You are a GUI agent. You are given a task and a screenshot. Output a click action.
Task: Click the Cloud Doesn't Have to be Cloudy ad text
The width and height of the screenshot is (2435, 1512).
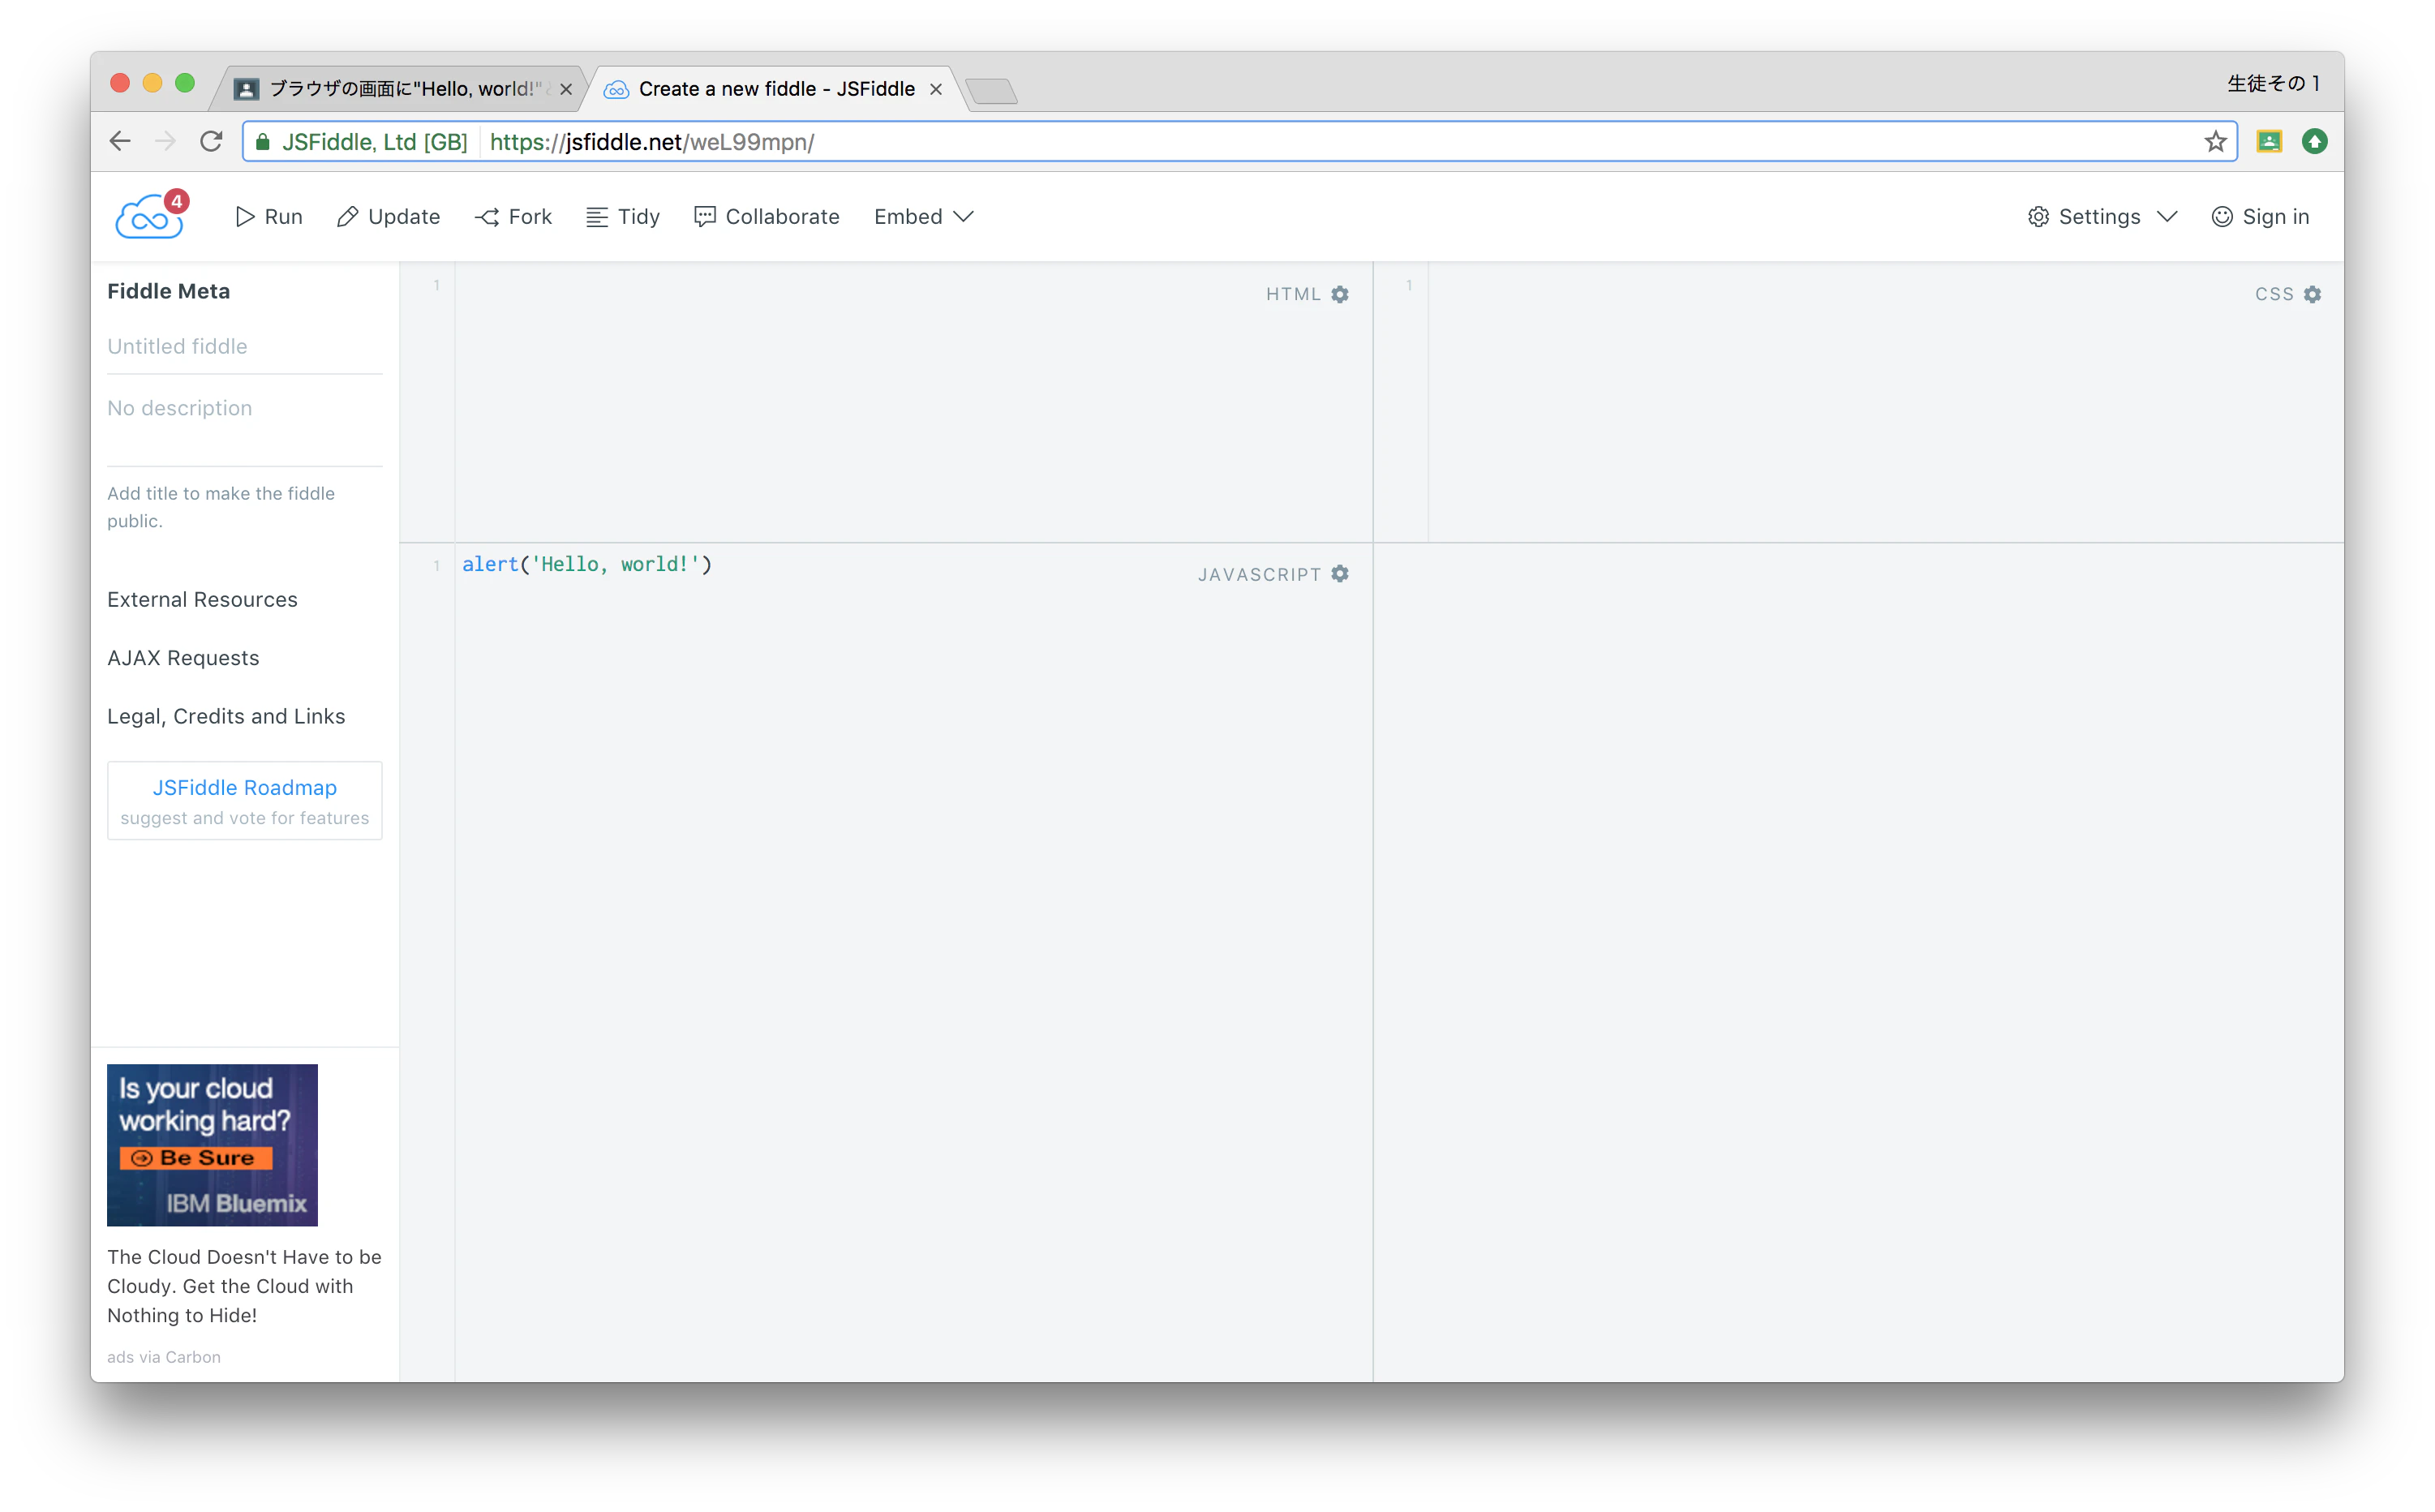tap(244, 1286)
